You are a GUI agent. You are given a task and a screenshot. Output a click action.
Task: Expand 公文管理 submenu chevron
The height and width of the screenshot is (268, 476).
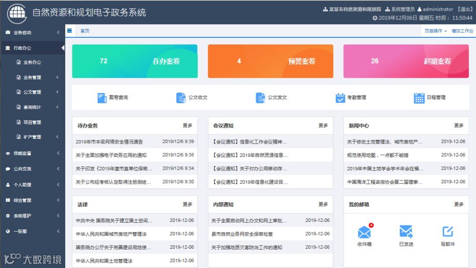(x=57, y=92)
